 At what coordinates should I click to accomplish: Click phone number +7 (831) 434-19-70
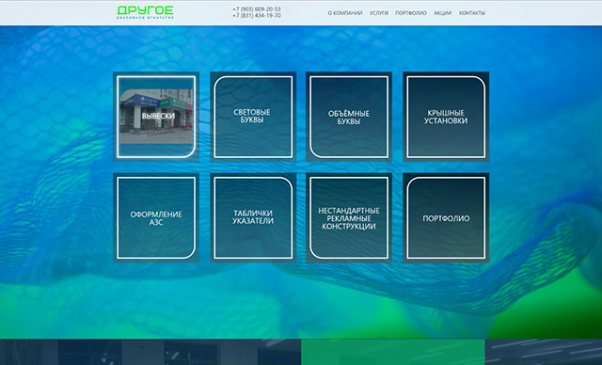pyautogui.click(x=257, y=16)
